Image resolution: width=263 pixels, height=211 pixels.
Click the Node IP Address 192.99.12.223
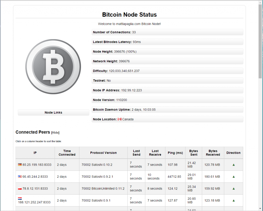(x=131, y=90)
